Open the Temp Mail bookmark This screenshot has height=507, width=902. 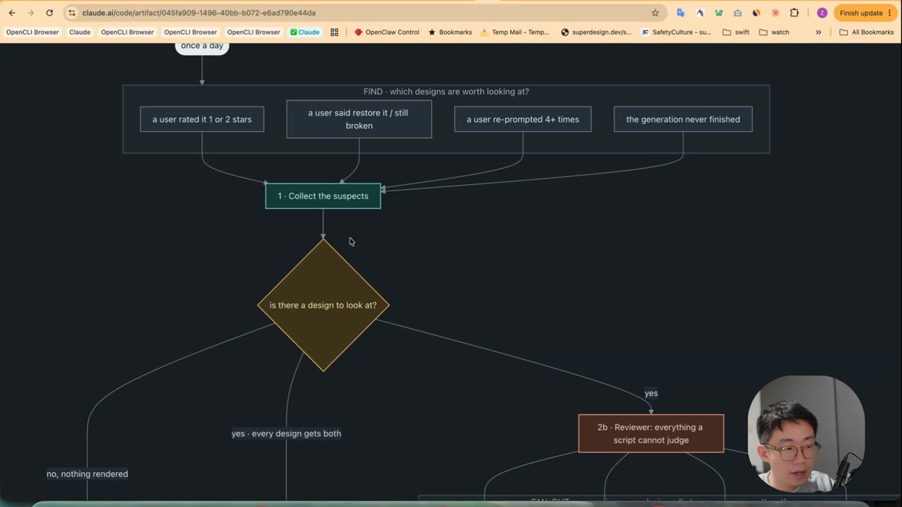(x=515, y=32)
